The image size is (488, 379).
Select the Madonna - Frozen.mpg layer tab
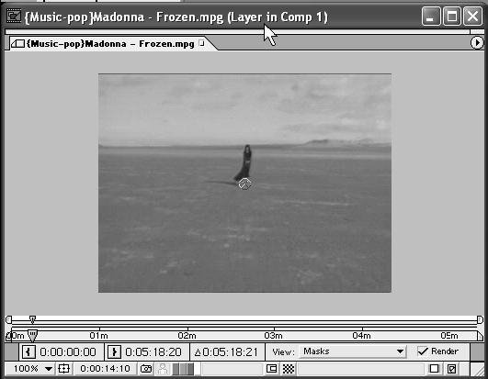(x=109, y=43)
